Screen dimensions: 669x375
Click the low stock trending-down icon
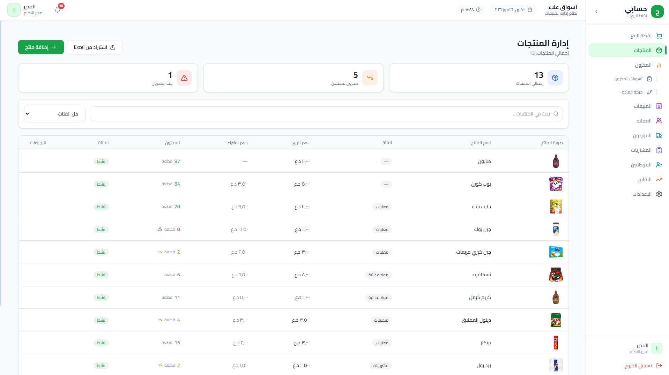[370, 78]
